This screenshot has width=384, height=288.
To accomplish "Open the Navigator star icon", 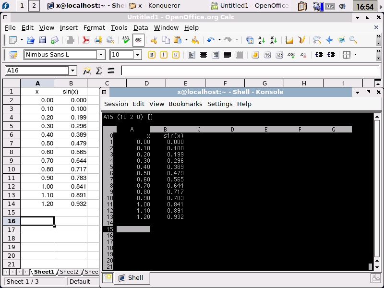I will coord(329,40).
